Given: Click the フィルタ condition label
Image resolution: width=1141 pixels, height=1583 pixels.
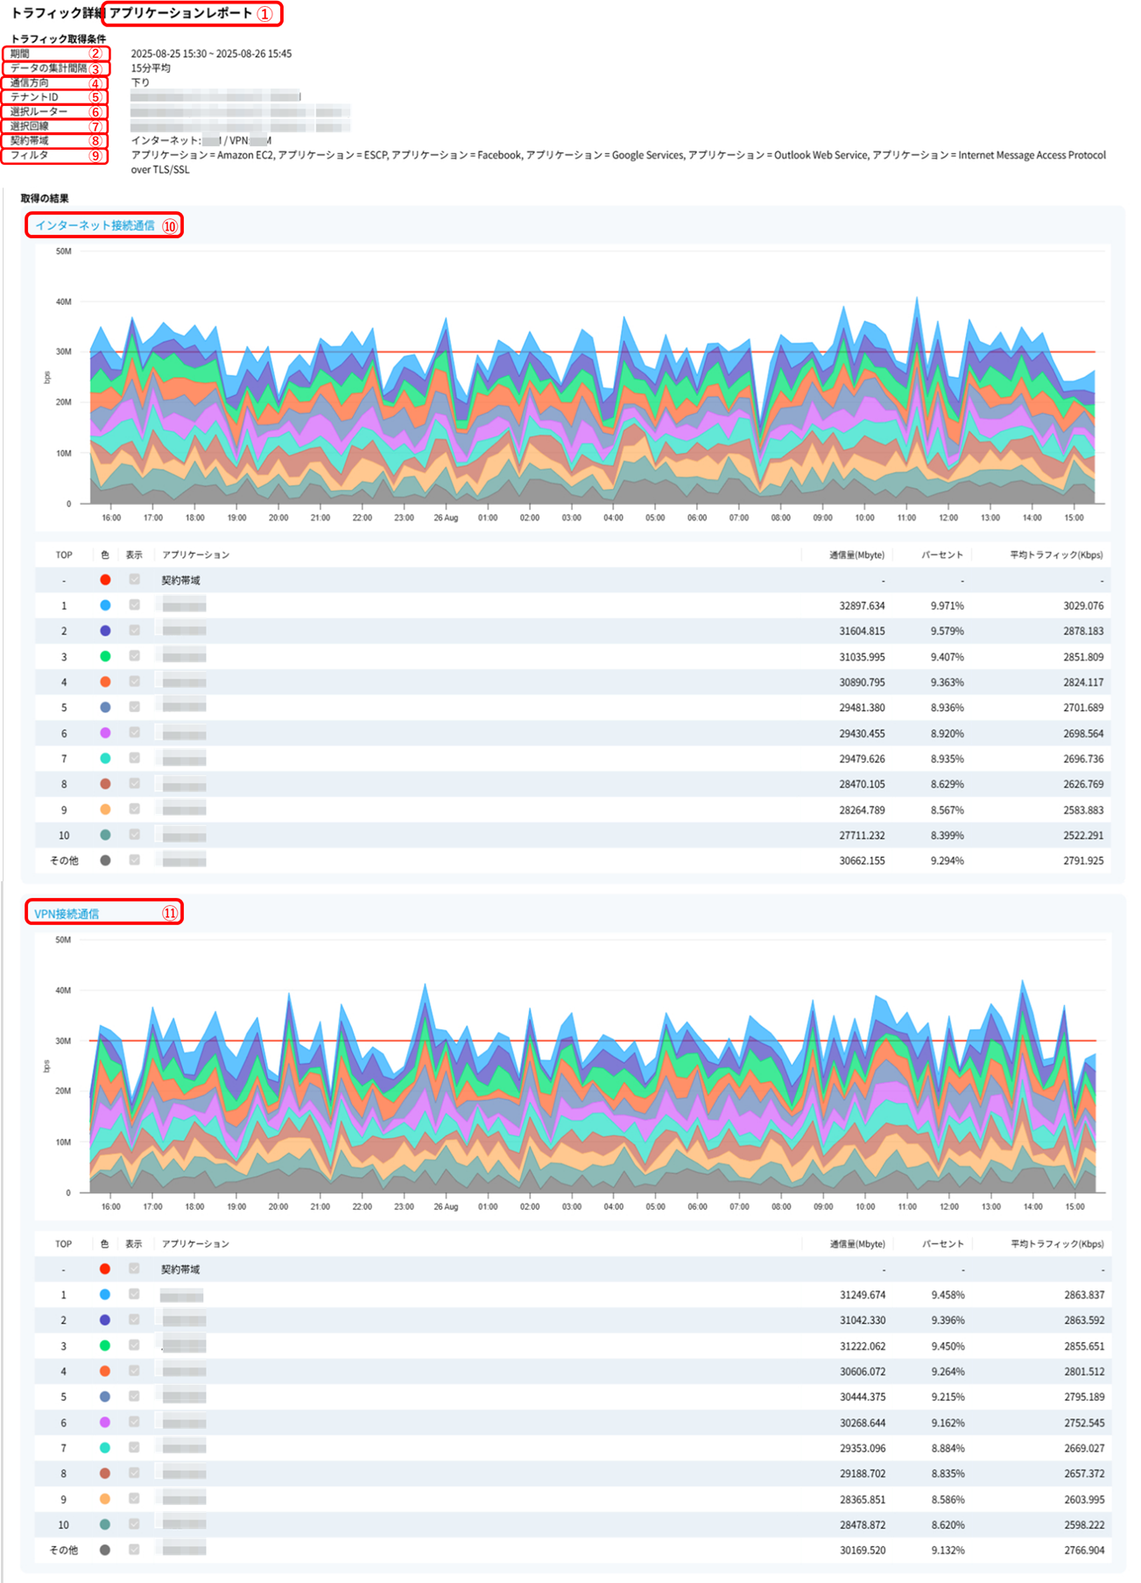Looking at the screenshot, I should coord(30,156).
